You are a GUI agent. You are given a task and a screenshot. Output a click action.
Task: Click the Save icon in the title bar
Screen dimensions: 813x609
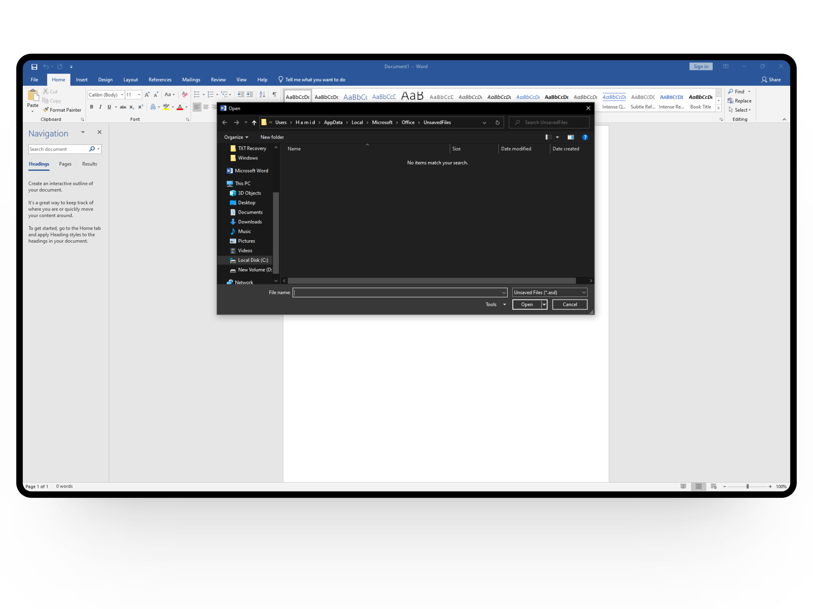(x=34, y=67)
